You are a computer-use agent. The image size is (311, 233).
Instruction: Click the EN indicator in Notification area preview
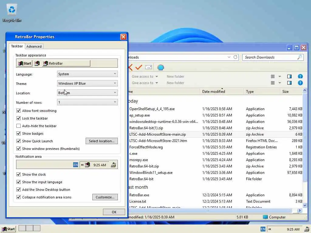coord(76,165)
